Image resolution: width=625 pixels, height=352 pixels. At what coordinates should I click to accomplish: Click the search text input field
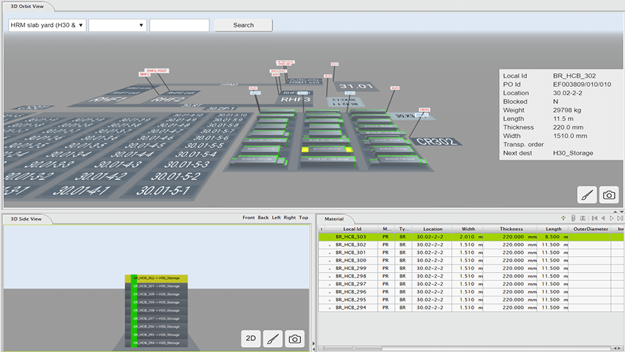coord(179,25)
